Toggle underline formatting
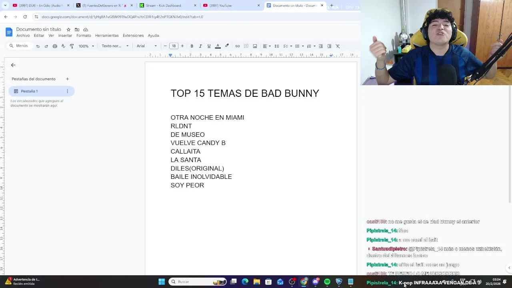512x288 pixels. tap(209, 46)
